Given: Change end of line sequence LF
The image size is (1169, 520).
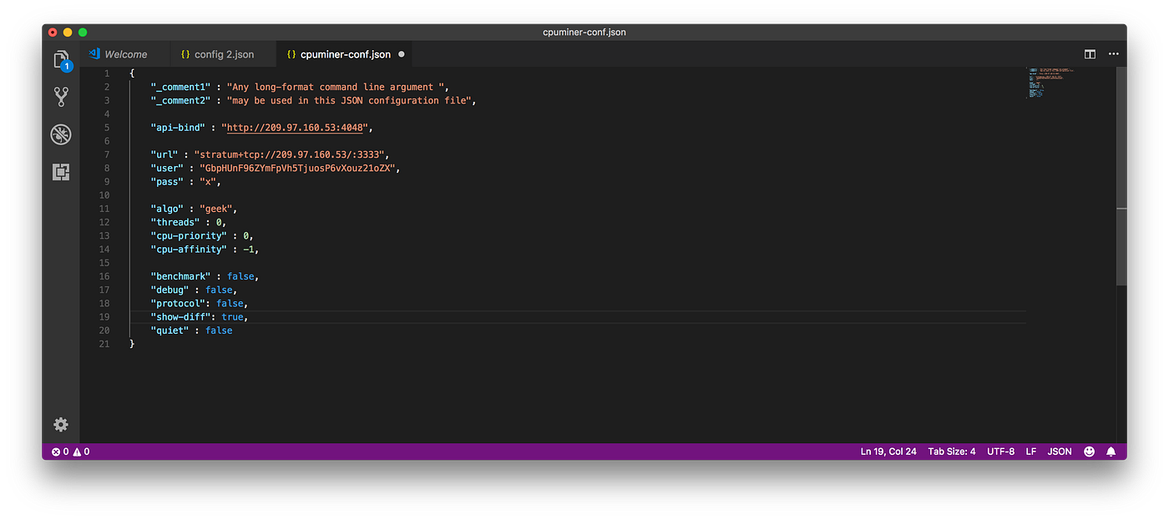Looking at the screenshot, I should 1031,452.
